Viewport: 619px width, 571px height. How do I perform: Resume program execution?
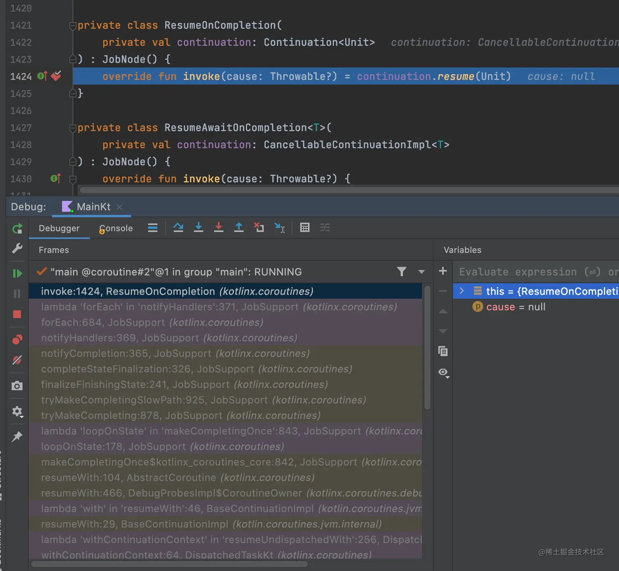click(x=17, y=273)
